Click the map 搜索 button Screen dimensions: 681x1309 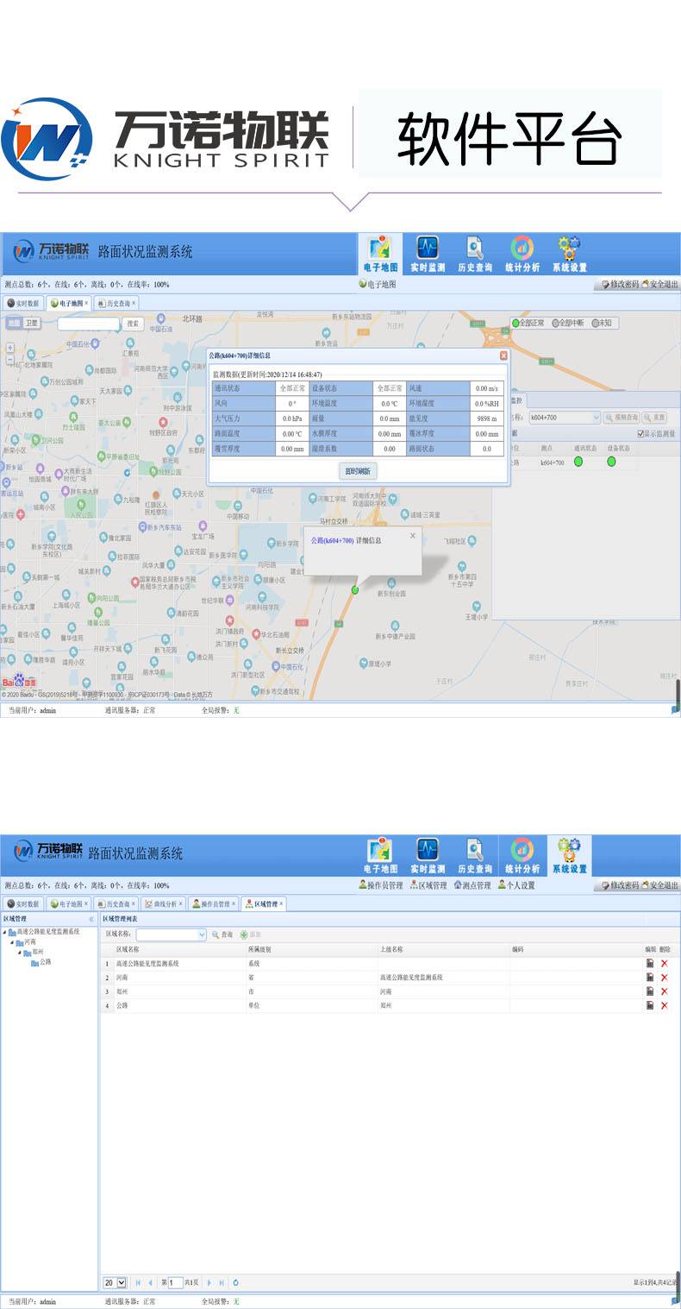tap(132, 324)
